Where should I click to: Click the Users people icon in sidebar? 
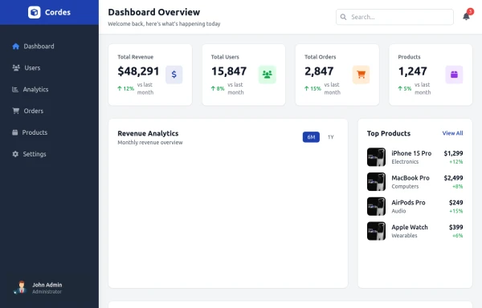click(x=16, y=68)
